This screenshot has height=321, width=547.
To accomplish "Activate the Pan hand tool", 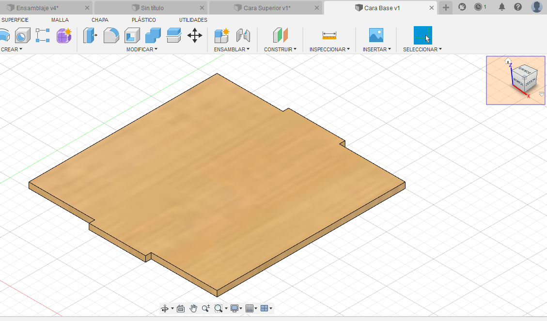I will [193, 308].
